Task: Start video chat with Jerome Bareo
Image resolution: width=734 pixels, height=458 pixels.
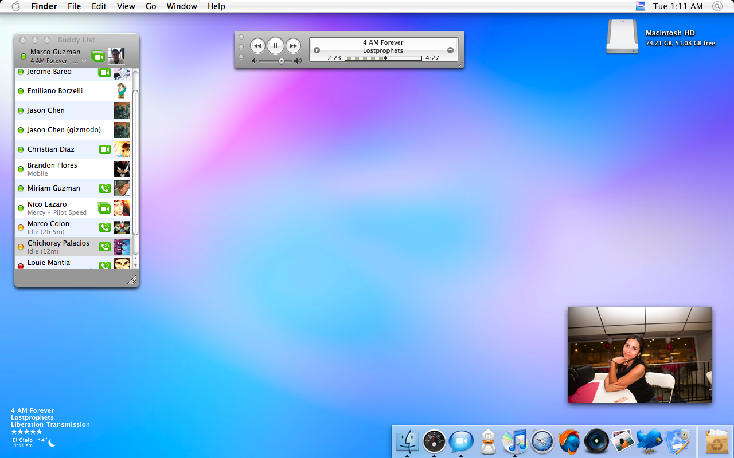Action: (x=104, y=72)
